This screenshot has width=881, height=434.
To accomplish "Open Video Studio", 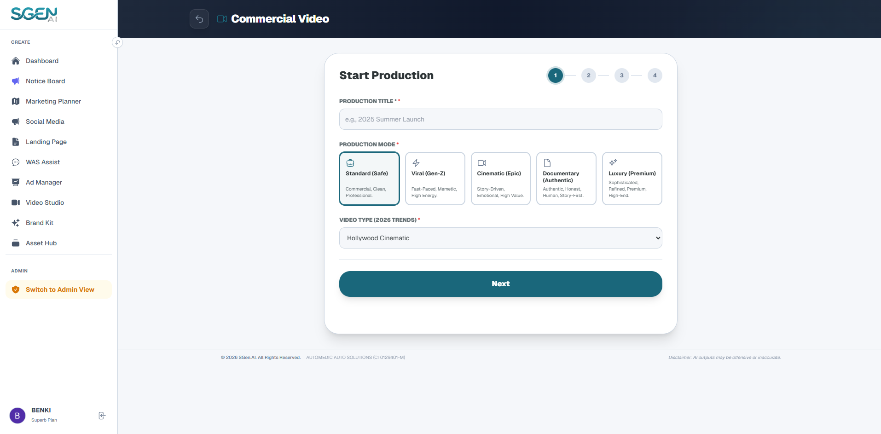I will (x=58, y=203).
